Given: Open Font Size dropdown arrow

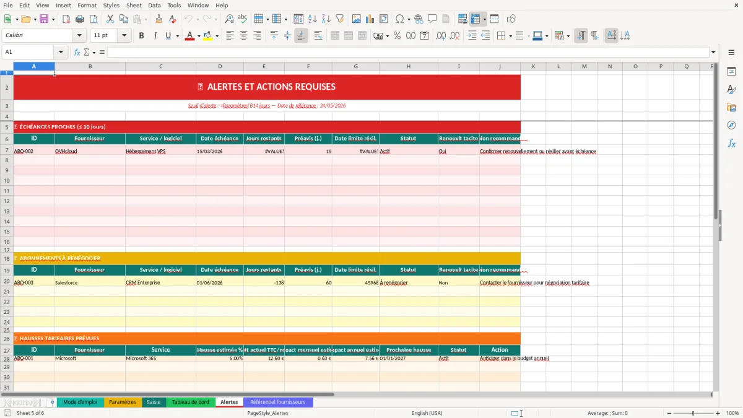Looking at the screenshot, I should tap(124, 36).
